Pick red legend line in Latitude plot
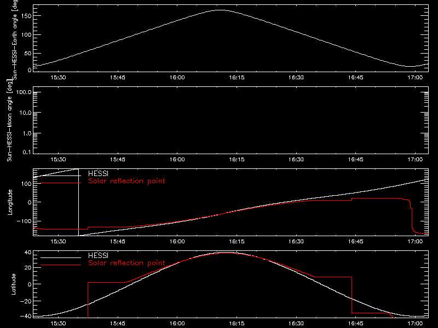The width and height of the screenshot is (438, 328). pos(61,265)
